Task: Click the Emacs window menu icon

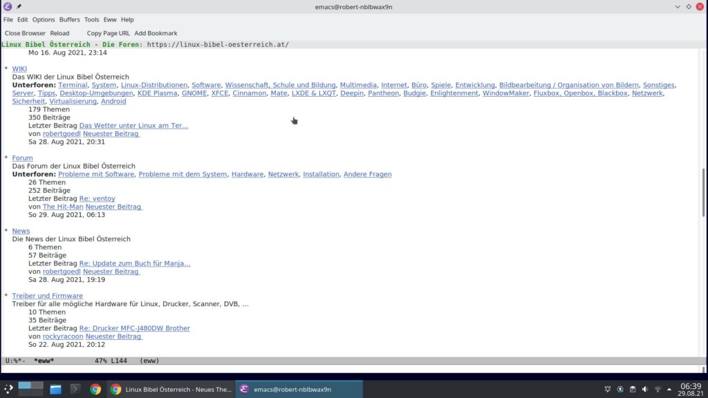Action: coord(8,6)
